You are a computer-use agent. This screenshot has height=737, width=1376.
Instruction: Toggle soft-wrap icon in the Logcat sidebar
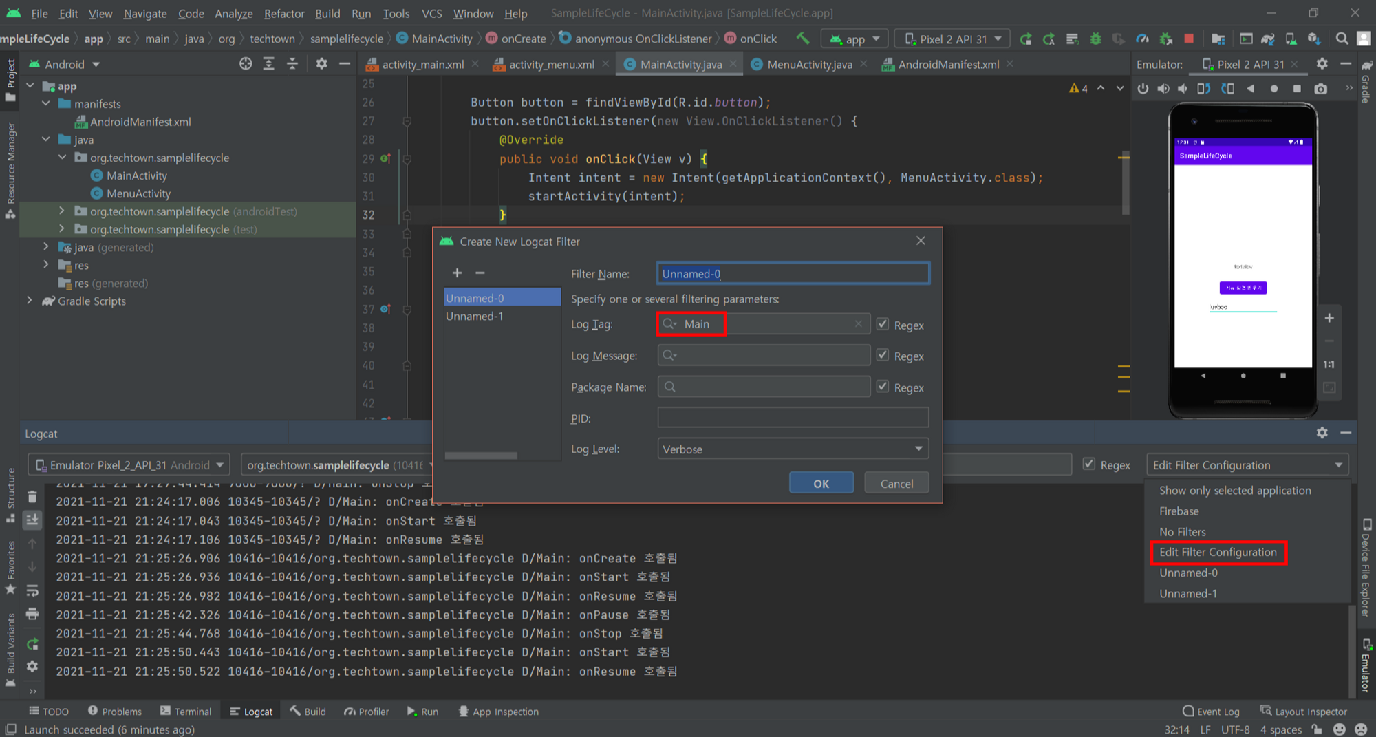tap(32, 590)
